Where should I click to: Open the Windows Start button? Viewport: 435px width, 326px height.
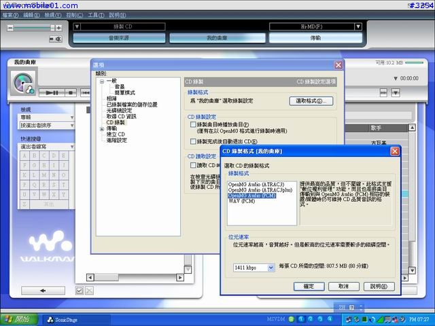[x=19, y=320]
